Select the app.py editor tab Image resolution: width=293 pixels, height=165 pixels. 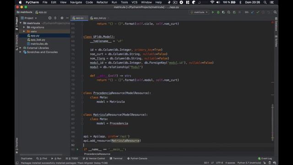click(79, 18)
